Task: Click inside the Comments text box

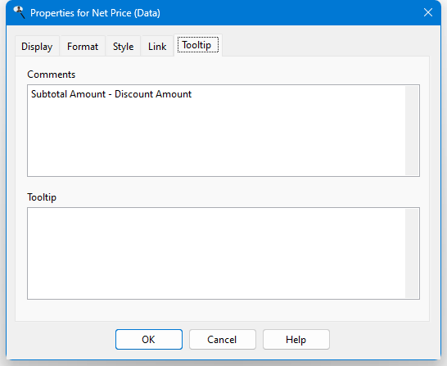Action: (216, 130)
